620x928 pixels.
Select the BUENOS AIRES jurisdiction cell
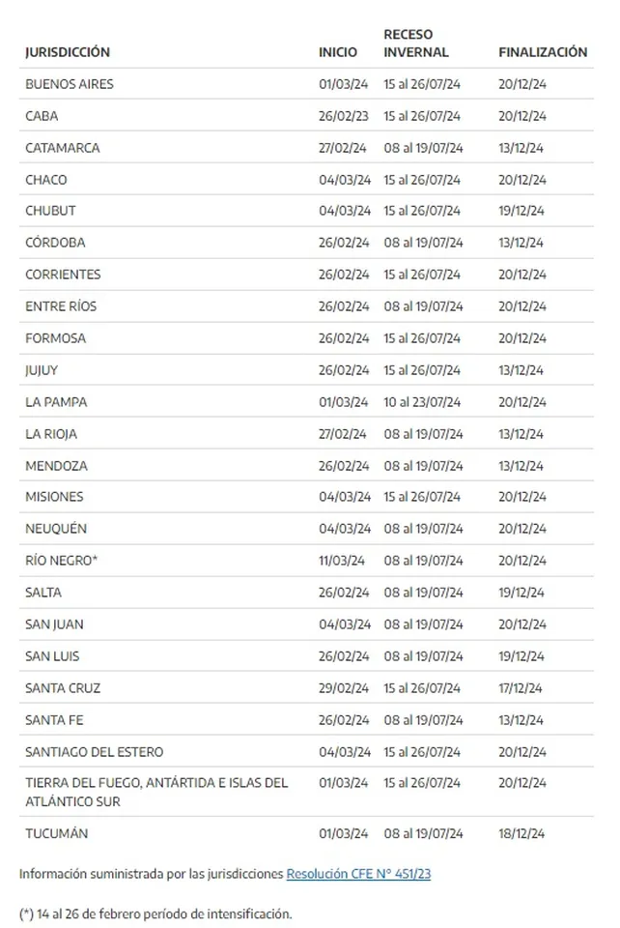pos(70,84)
